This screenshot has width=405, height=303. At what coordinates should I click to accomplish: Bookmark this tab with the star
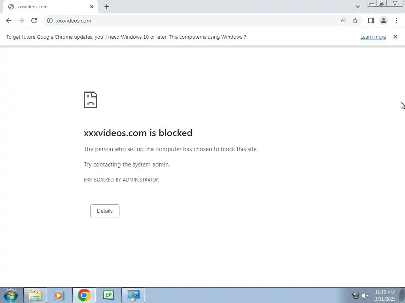point(355,21)
